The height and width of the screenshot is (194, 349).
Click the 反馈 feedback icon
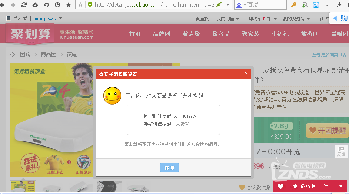[x=341, y=151]
